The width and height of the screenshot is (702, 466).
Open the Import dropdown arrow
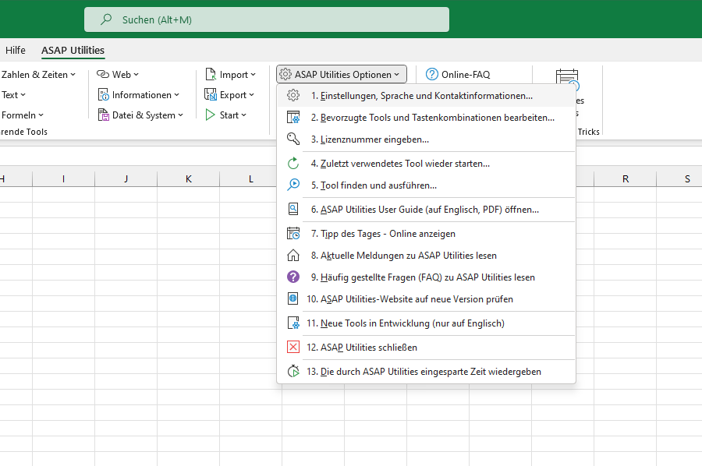pyautogui.click(x=253, y=75)
